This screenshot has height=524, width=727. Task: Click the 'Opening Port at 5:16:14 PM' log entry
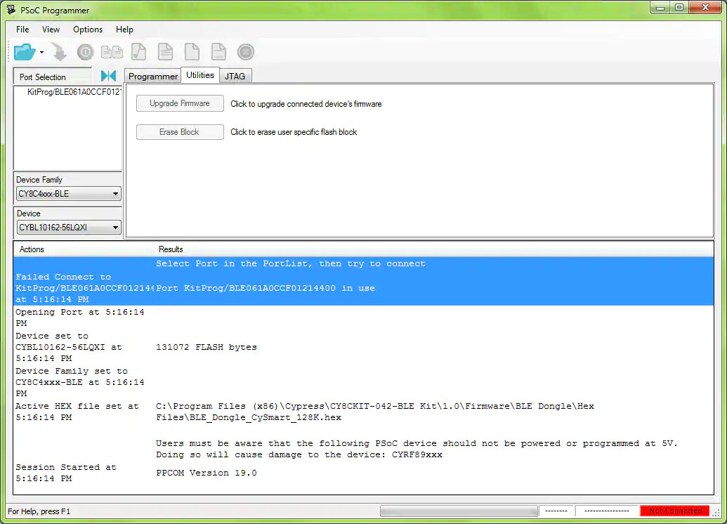coord(80,317)
